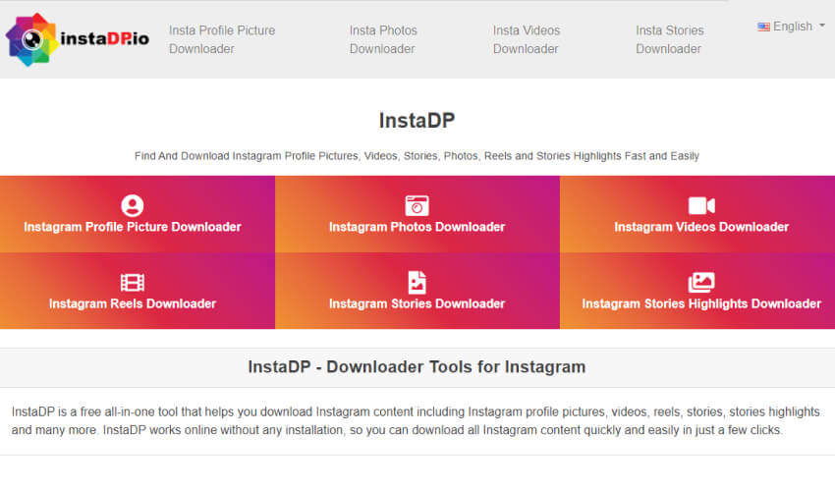Select Instagram Stories Downloader tile label

click(417, 303)
